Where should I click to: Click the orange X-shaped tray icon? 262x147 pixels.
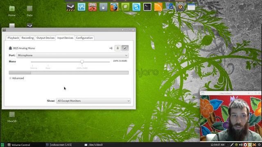pos(254,145)
